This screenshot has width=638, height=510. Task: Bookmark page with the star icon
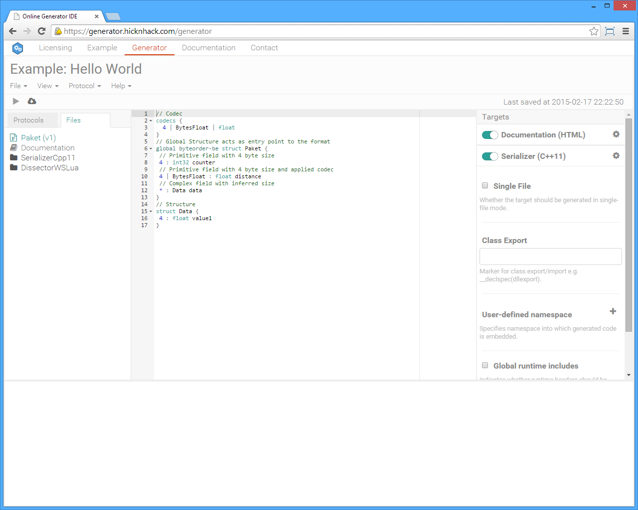(594, 31)
